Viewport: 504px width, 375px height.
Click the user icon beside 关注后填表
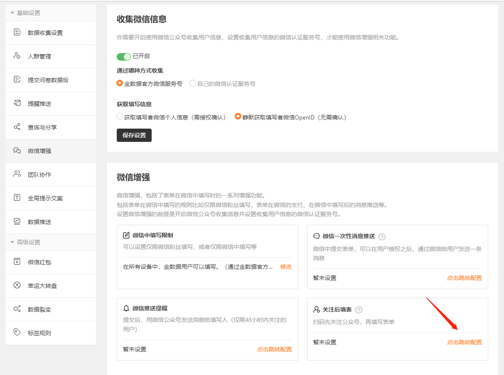[316, 309]
